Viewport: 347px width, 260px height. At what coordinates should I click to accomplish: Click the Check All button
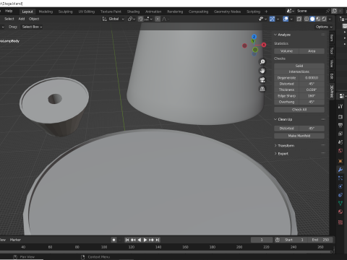[x=299, y=110]
